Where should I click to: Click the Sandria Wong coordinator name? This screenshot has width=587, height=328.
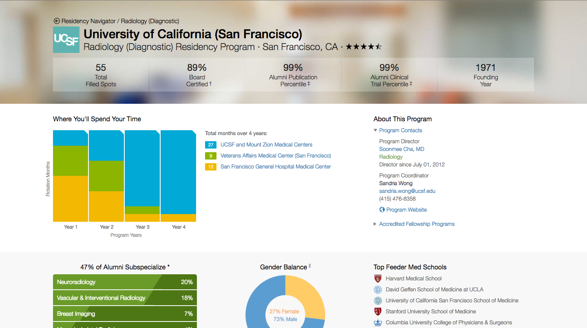(396, 183)
